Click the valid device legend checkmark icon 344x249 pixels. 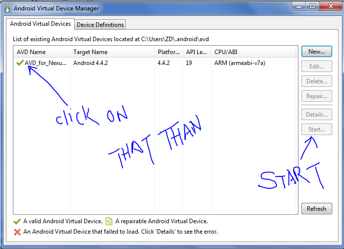(x=17, y=221)
